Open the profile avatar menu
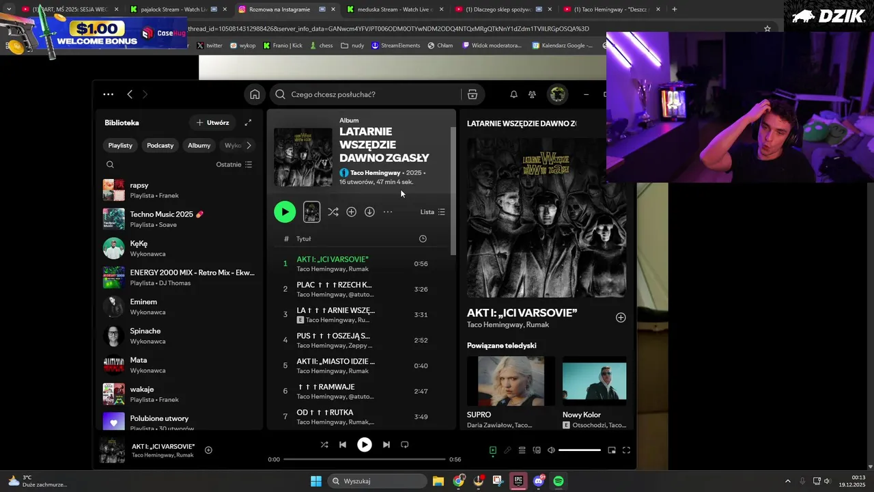The height and width of the screenshot is (492, 874). [557, 94]
